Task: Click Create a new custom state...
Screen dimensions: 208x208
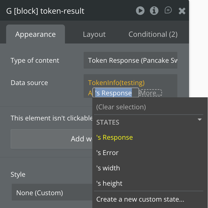Action: click(x=140, y=199)
